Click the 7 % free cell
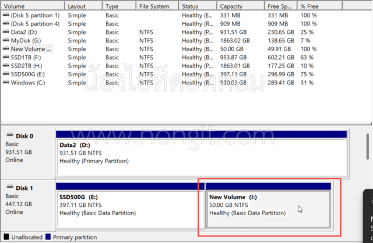373x243 pixels. [x=305, y=40]
